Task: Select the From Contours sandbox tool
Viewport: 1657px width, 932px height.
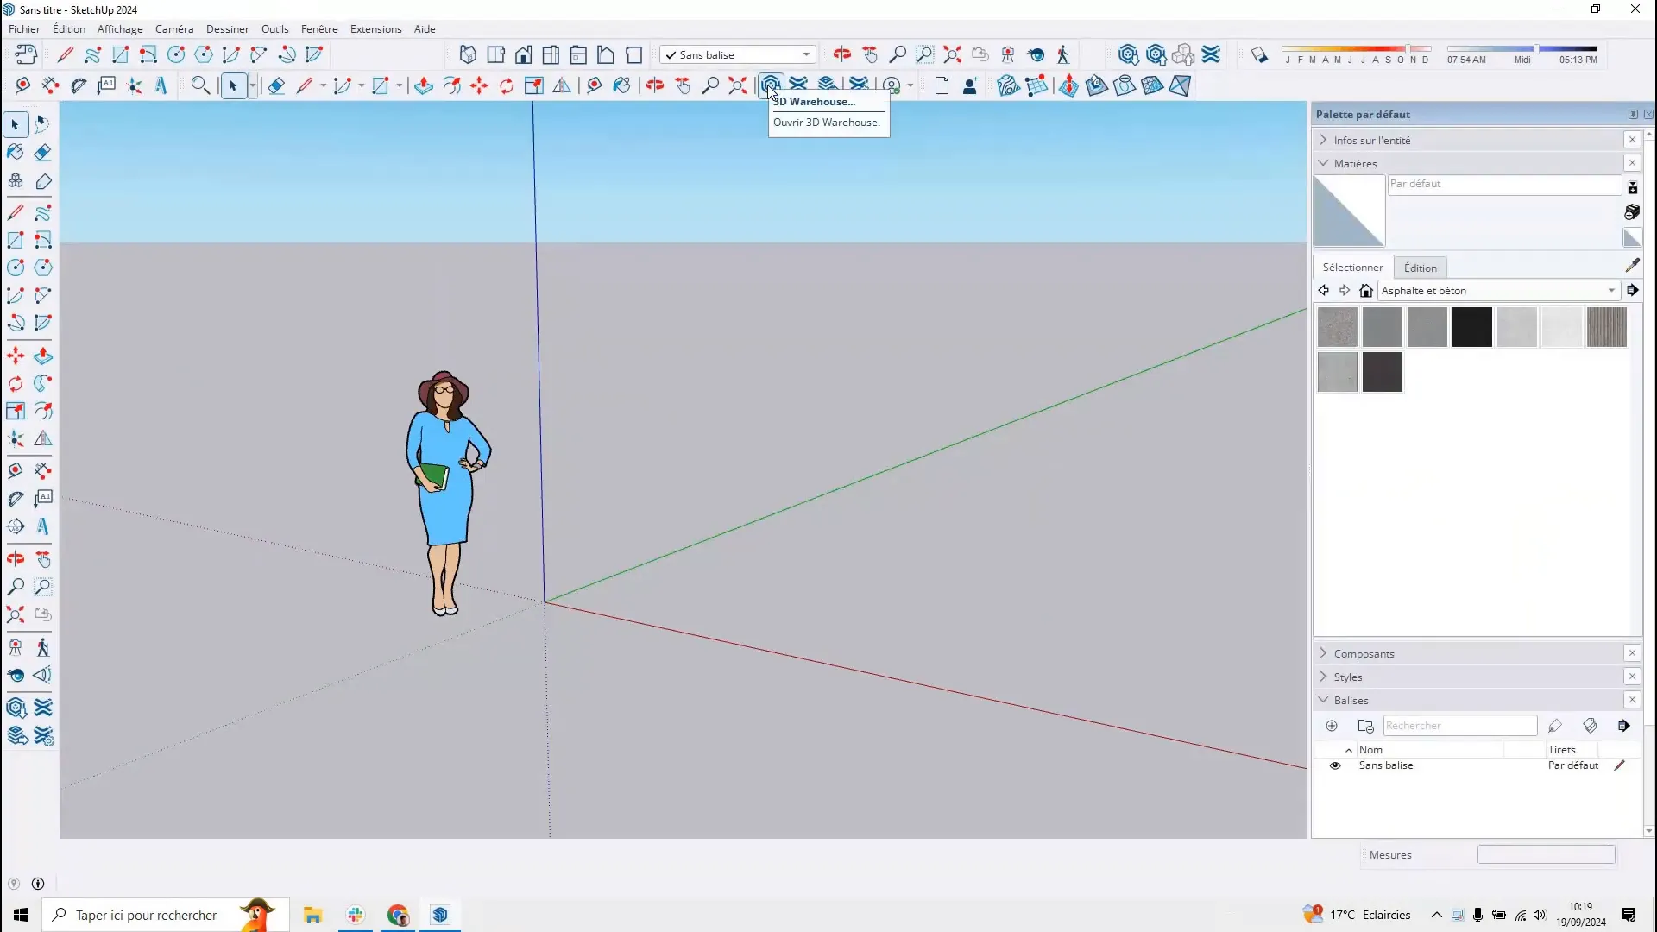Action: [x=1008, y=85]
